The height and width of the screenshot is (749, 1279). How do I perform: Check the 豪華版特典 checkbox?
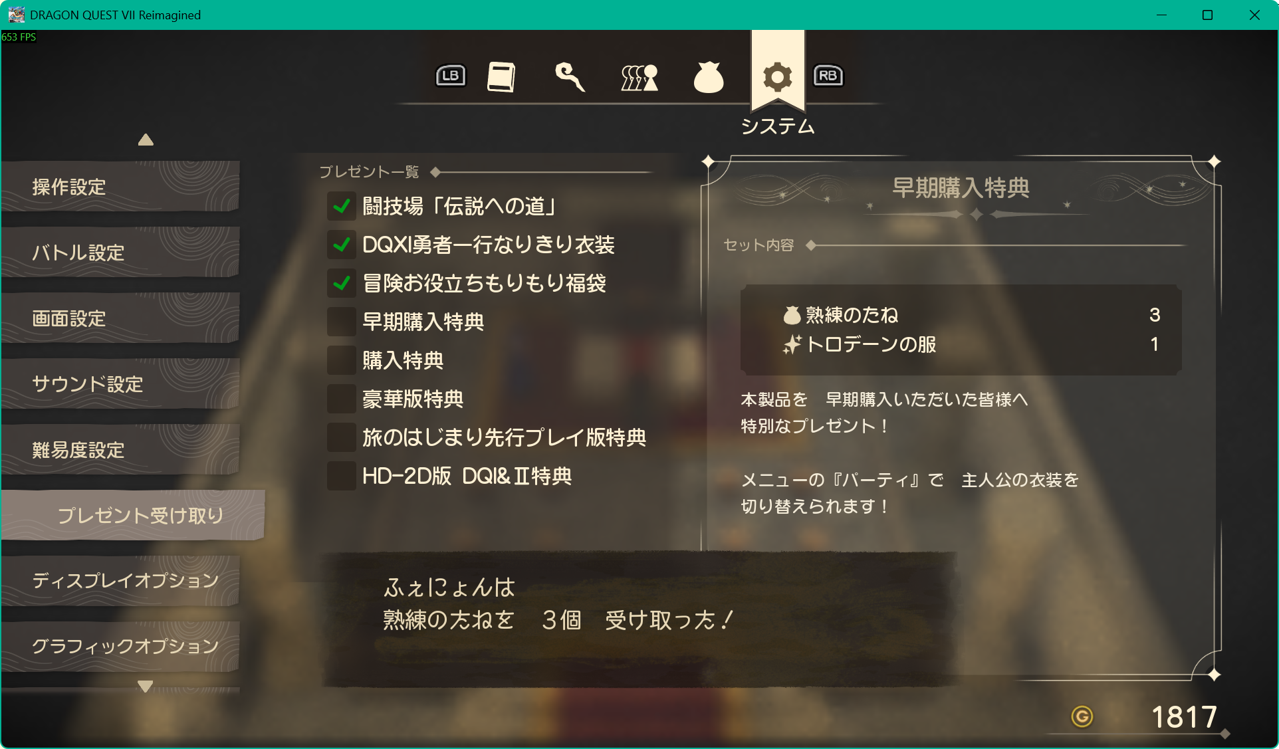[x=342, y=399]
